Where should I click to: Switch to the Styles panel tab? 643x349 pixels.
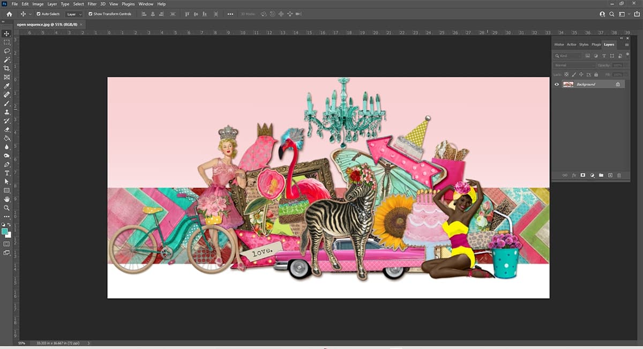(584, 44)
